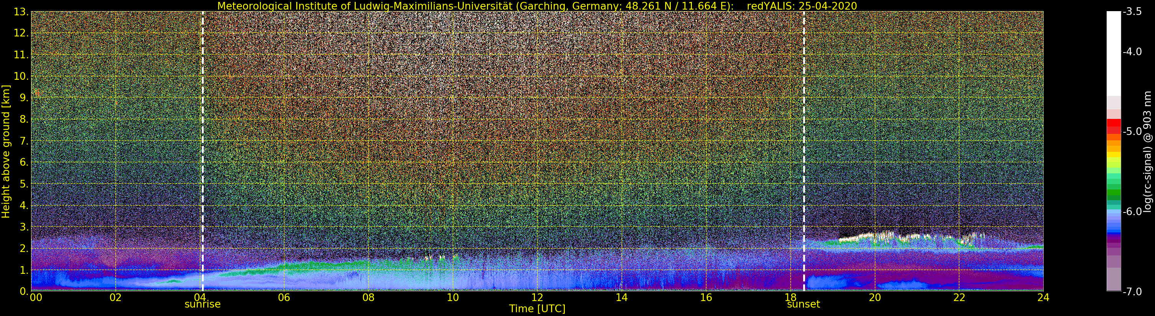Click the '08' time tick label
Screen dimensions: 1155x316
click(x=368, y=297)
